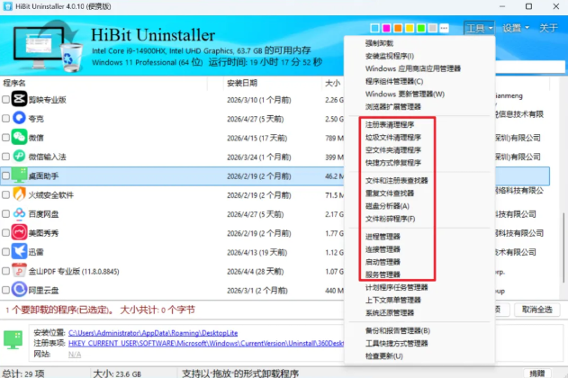
Task: Click the 金山PDF 专业版 icon
Action: pos(19,271)
